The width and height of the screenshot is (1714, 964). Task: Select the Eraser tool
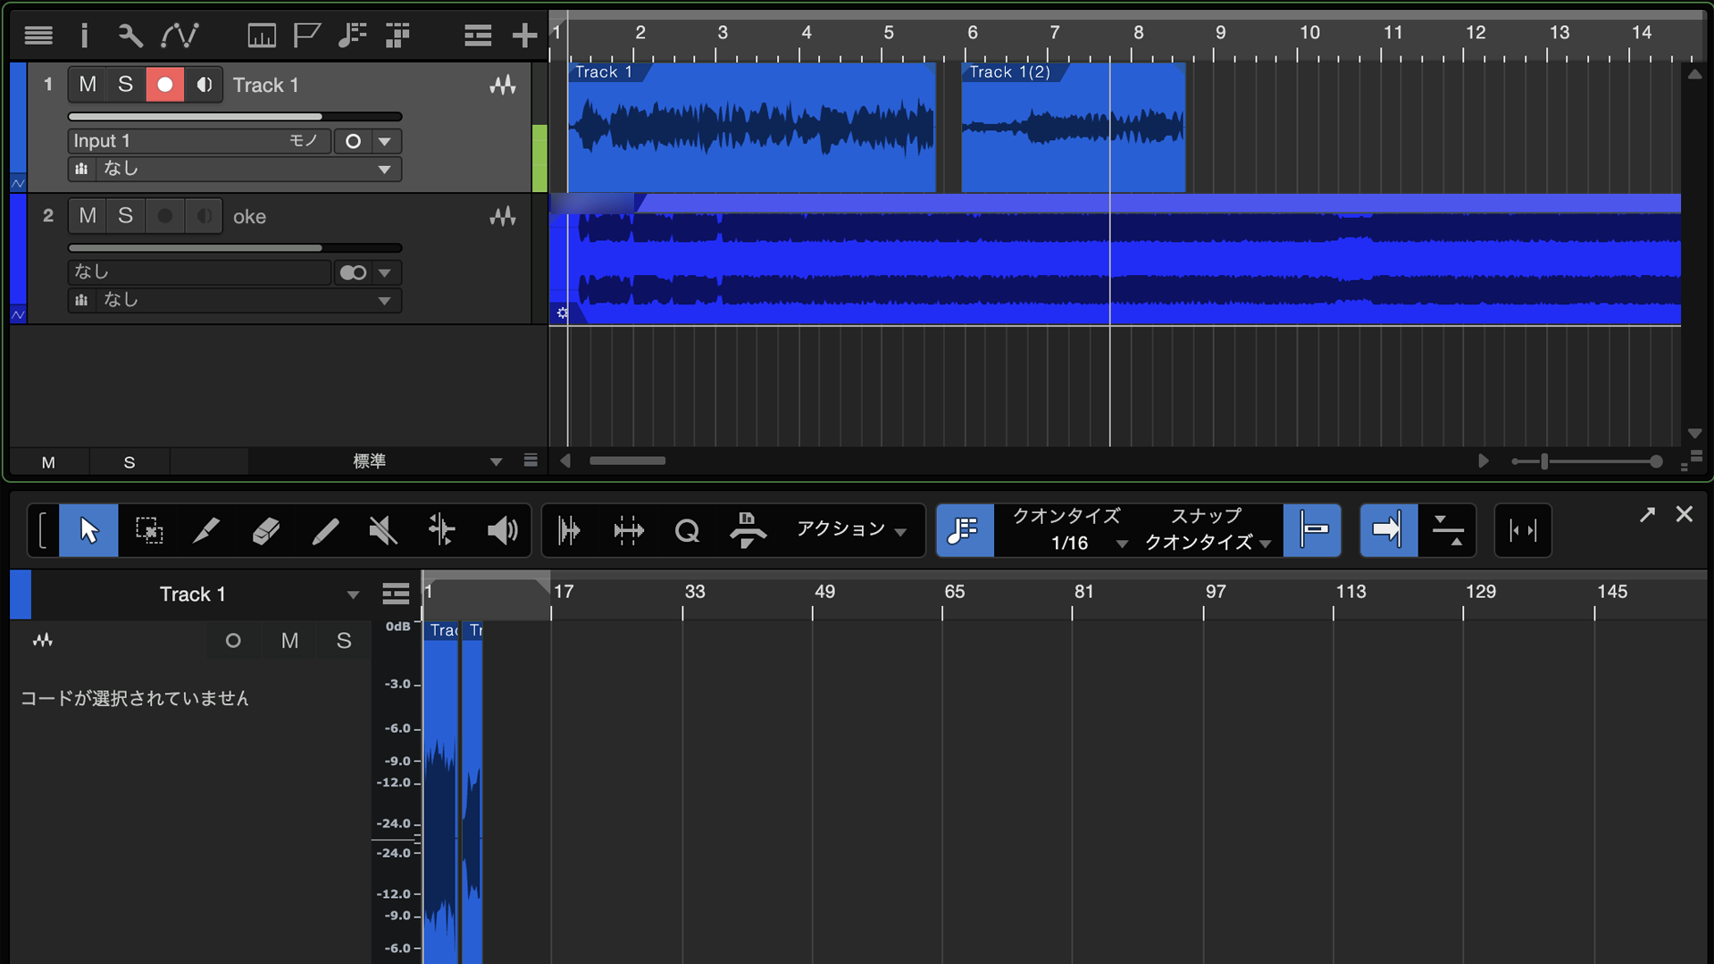(x=265, y=530)
